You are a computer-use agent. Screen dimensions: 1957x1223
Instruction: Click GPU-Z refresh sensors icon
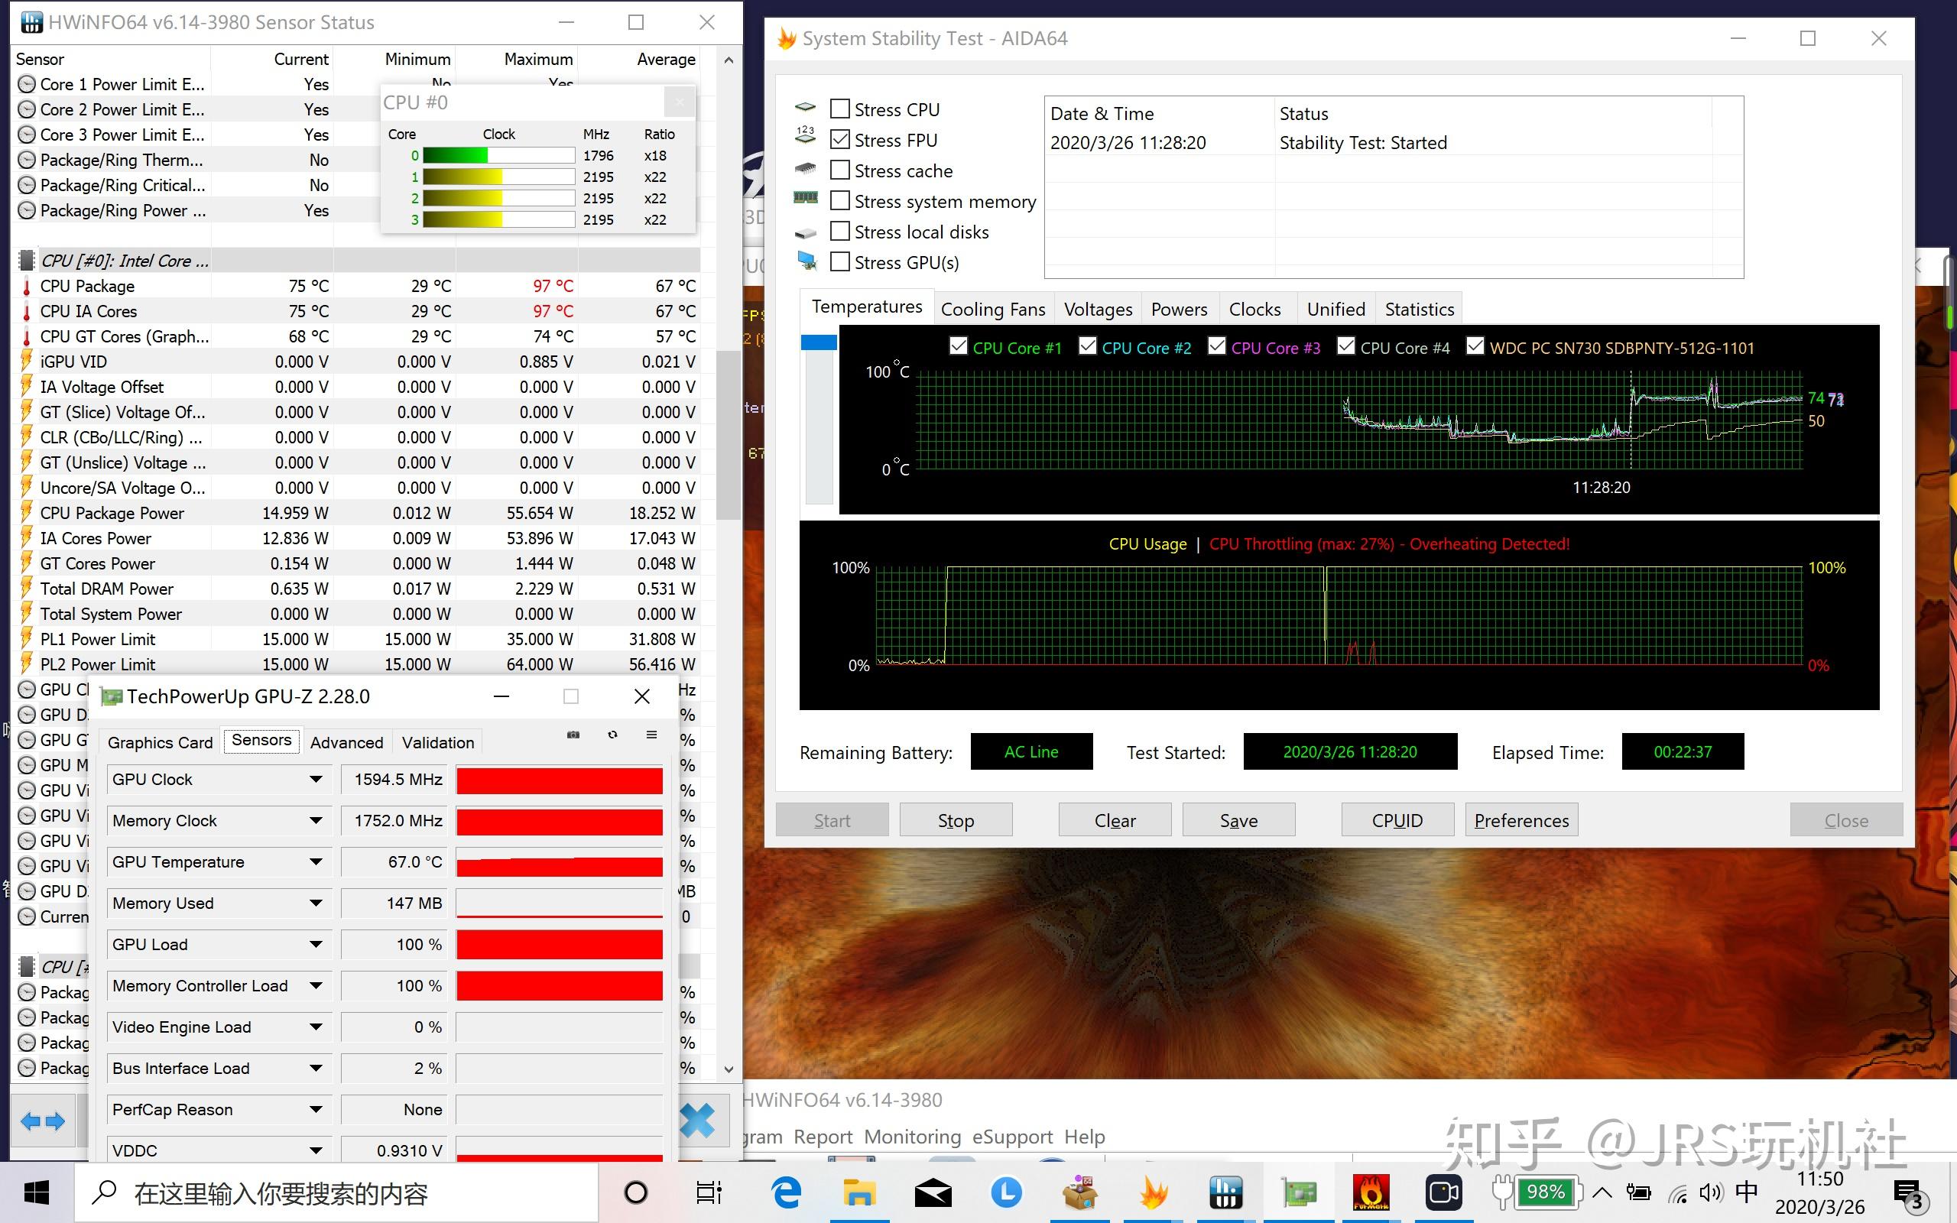pos(612,735)
